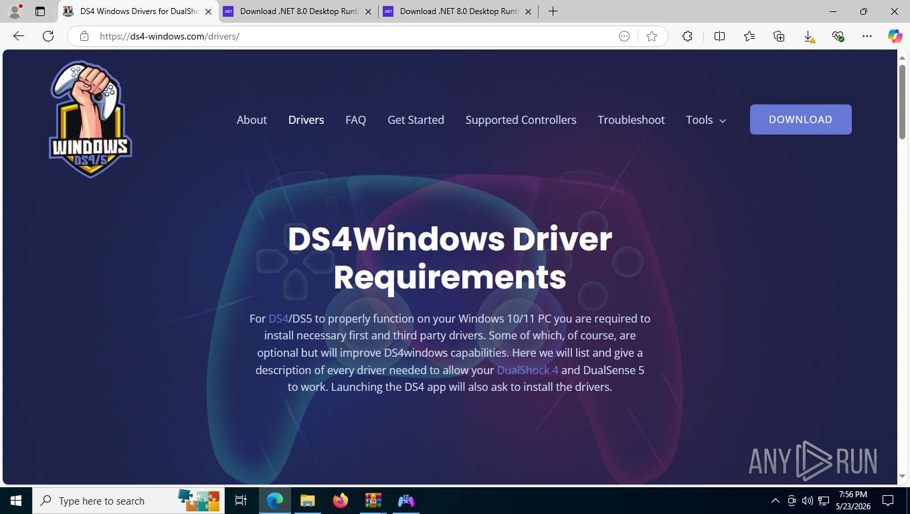Click the DOWNLOAD button

[800, 119]
